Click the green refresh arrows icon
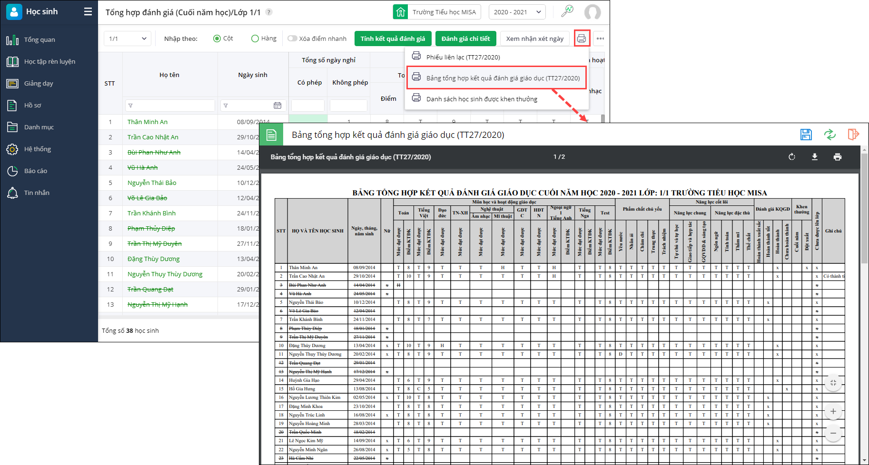Image resolution: width=869 pixels, height=465 pixels. tap(829, 135)
